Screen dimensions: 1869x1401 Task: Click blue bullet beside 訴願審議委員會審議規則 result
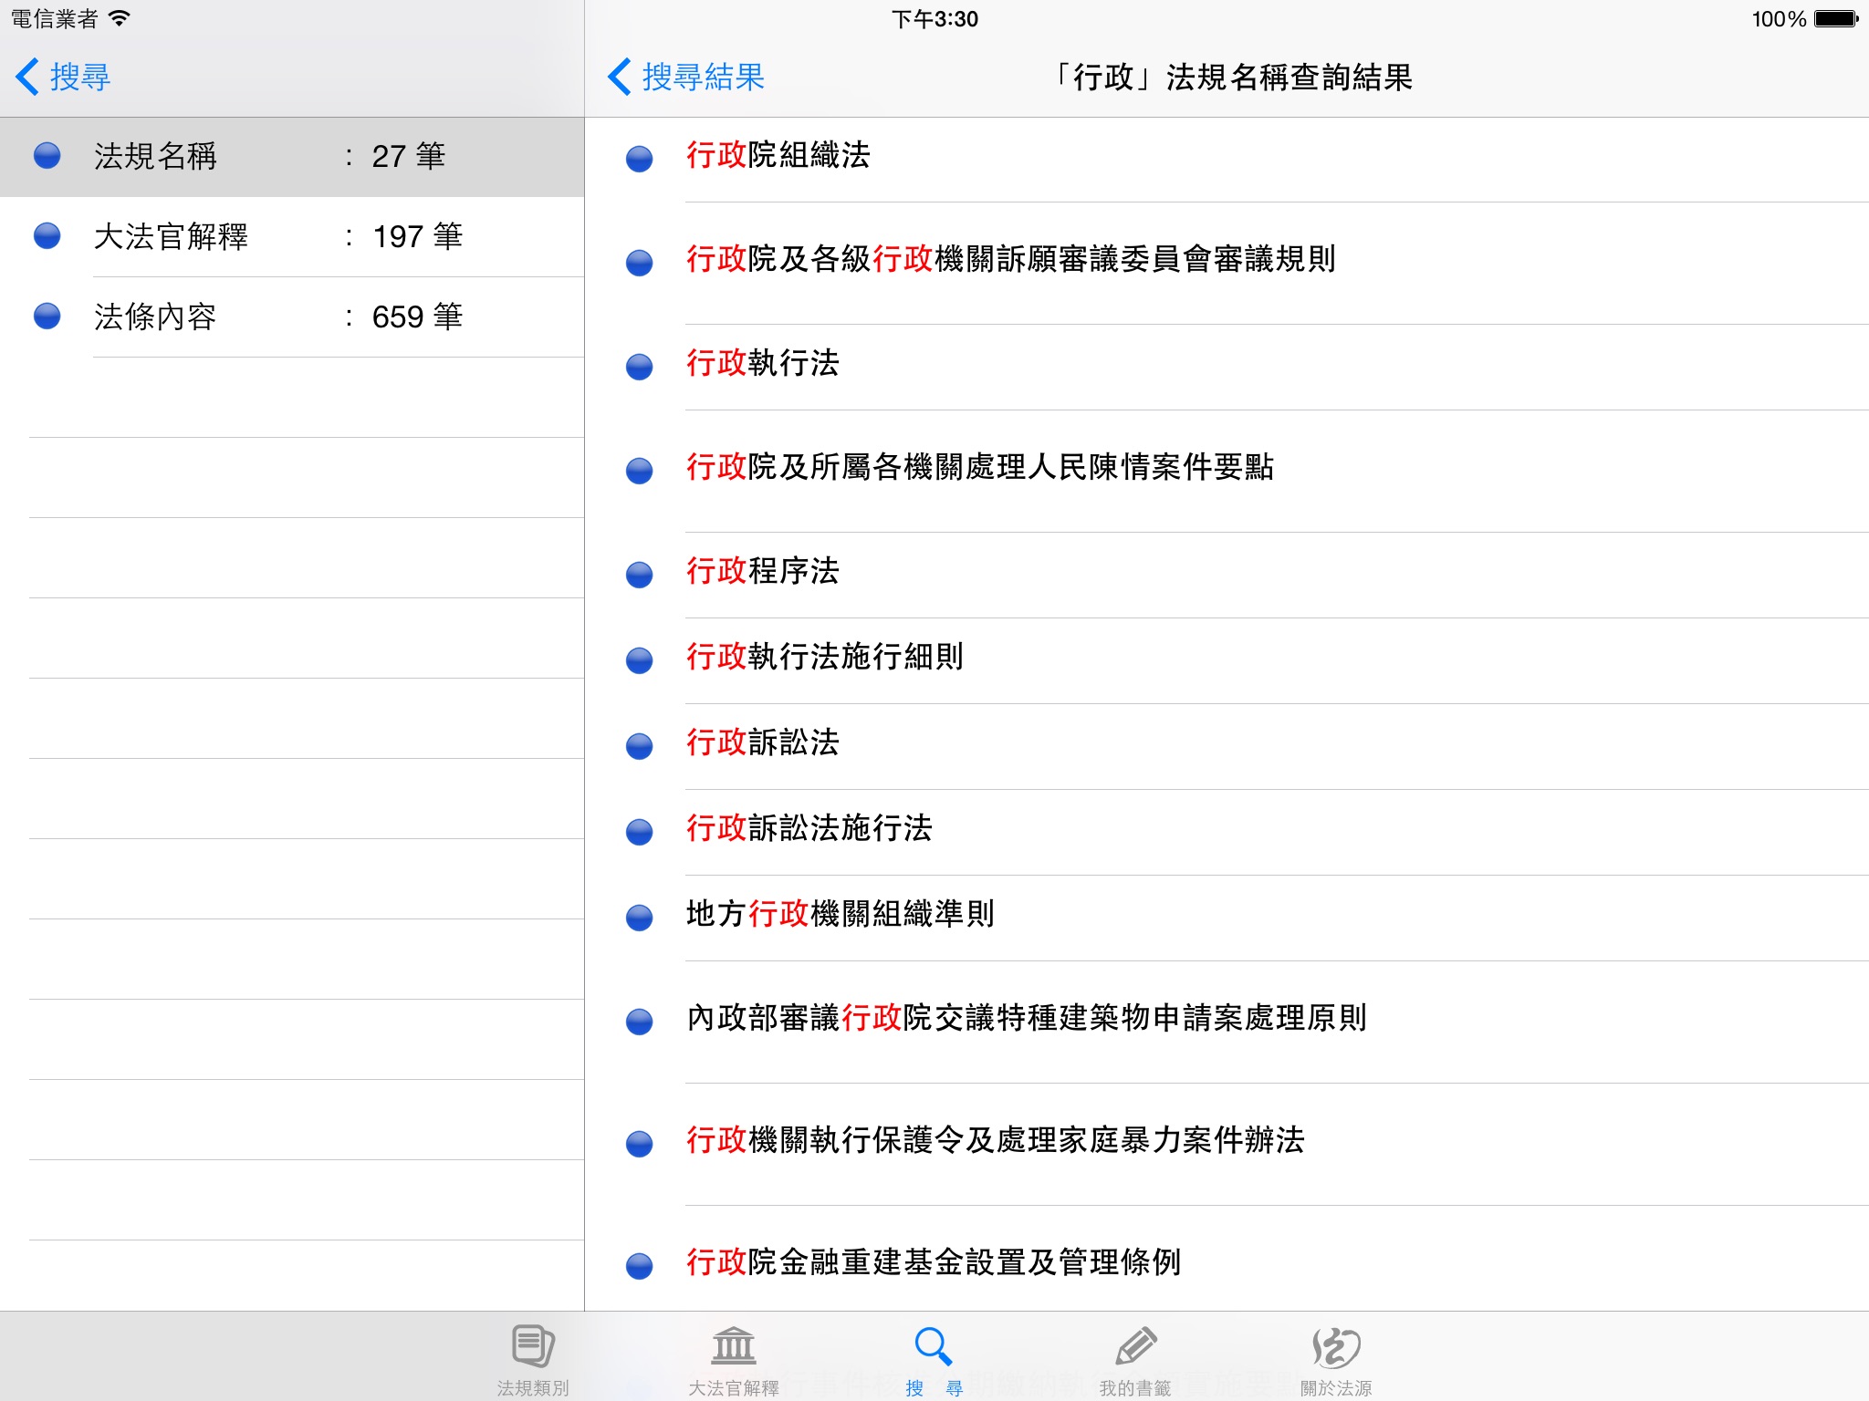640,263
